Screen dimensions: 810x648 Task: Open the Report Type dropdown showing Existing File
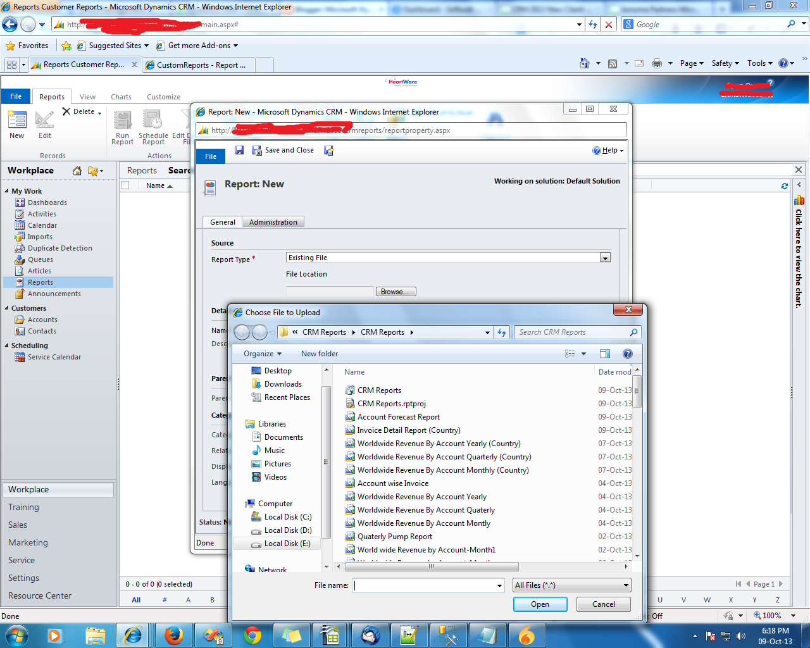point(605,257)
